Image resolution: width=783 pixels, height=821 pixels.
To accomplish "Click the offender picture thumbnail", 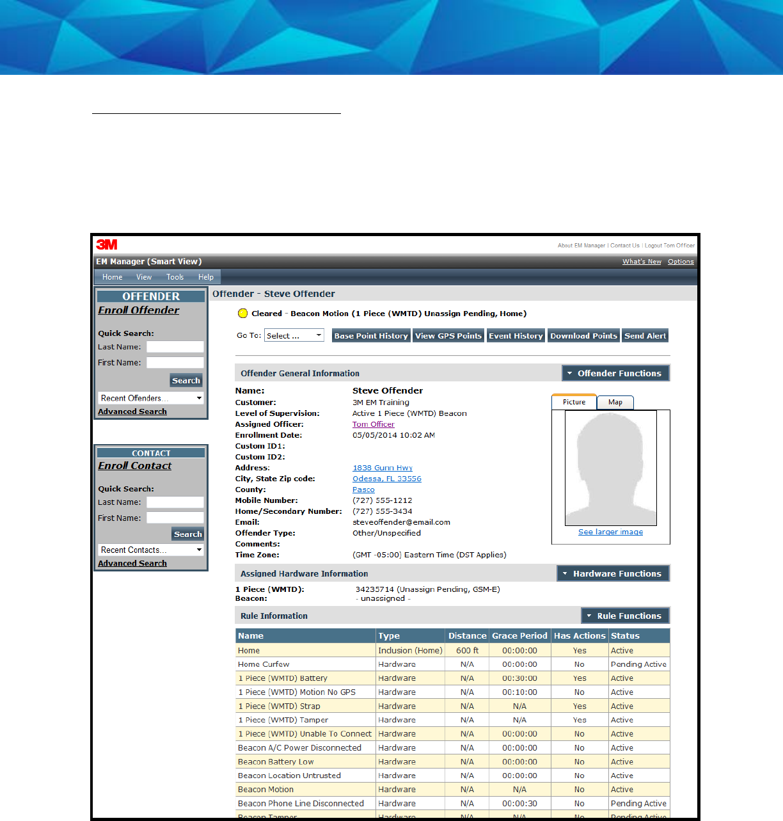I will (611, 468).
